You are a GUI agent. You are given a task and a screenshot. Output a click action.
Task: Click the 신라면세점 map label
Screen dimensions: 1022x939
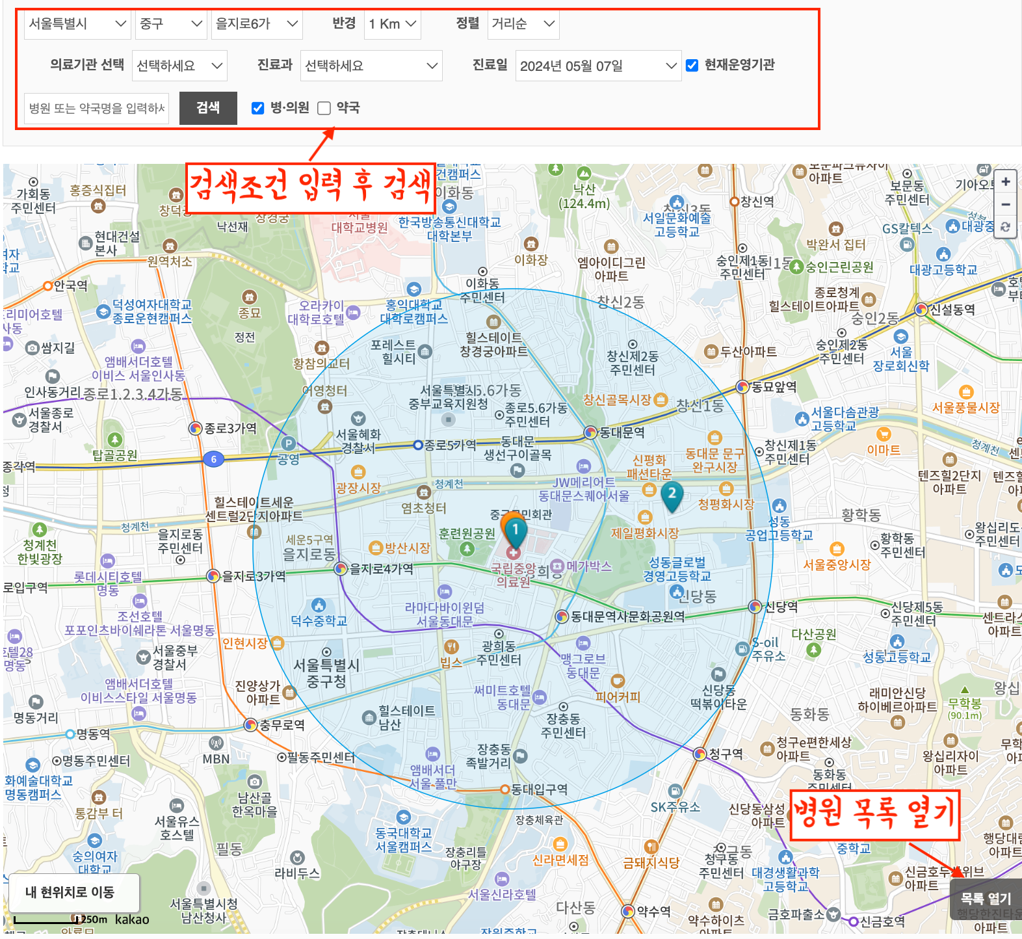tap(560, 860)
